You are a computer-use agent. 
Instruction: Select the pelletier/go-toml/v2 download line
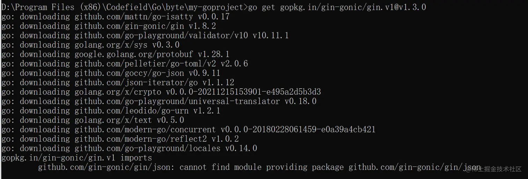125,64
